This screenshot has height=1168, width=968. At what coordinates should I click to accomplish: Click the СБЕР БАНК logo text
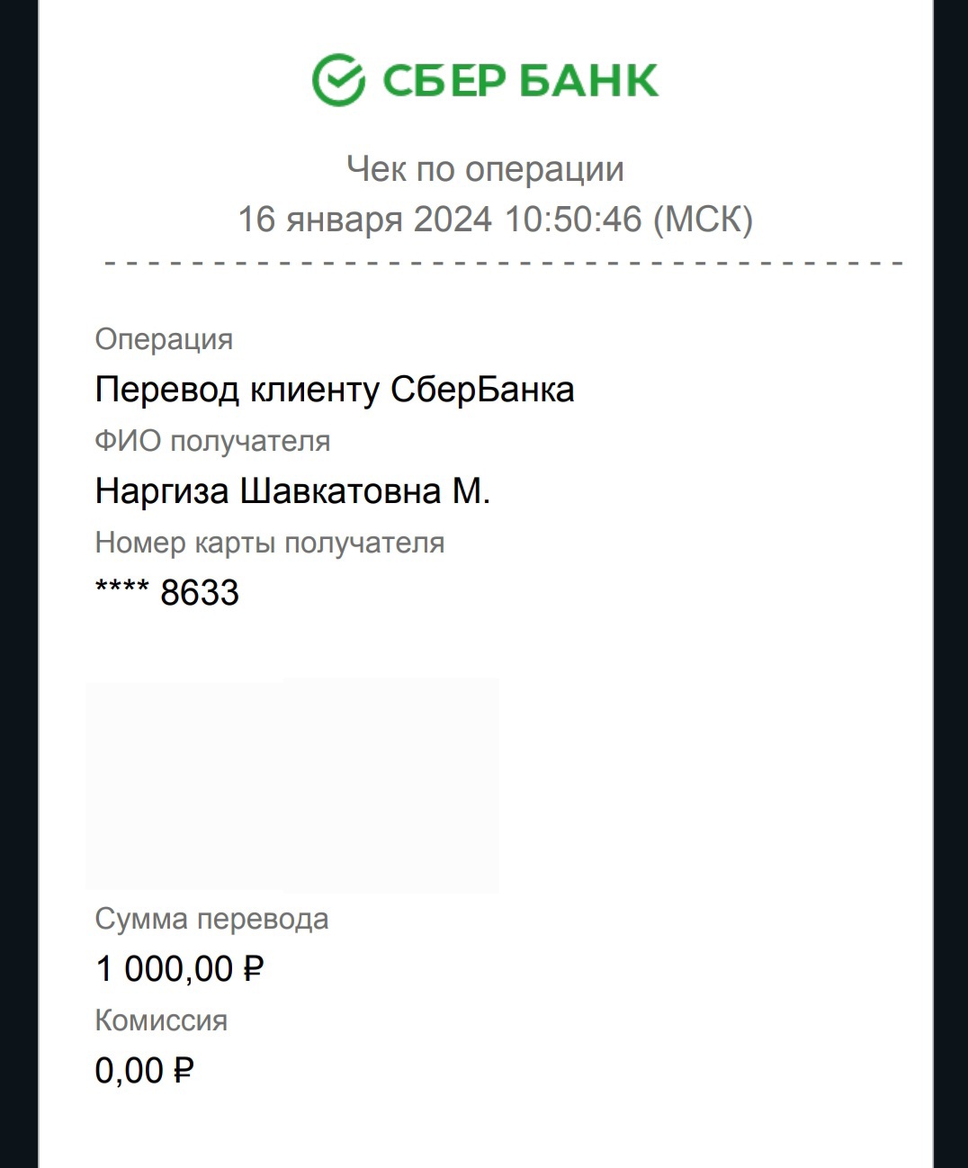(x=520, y=81)
